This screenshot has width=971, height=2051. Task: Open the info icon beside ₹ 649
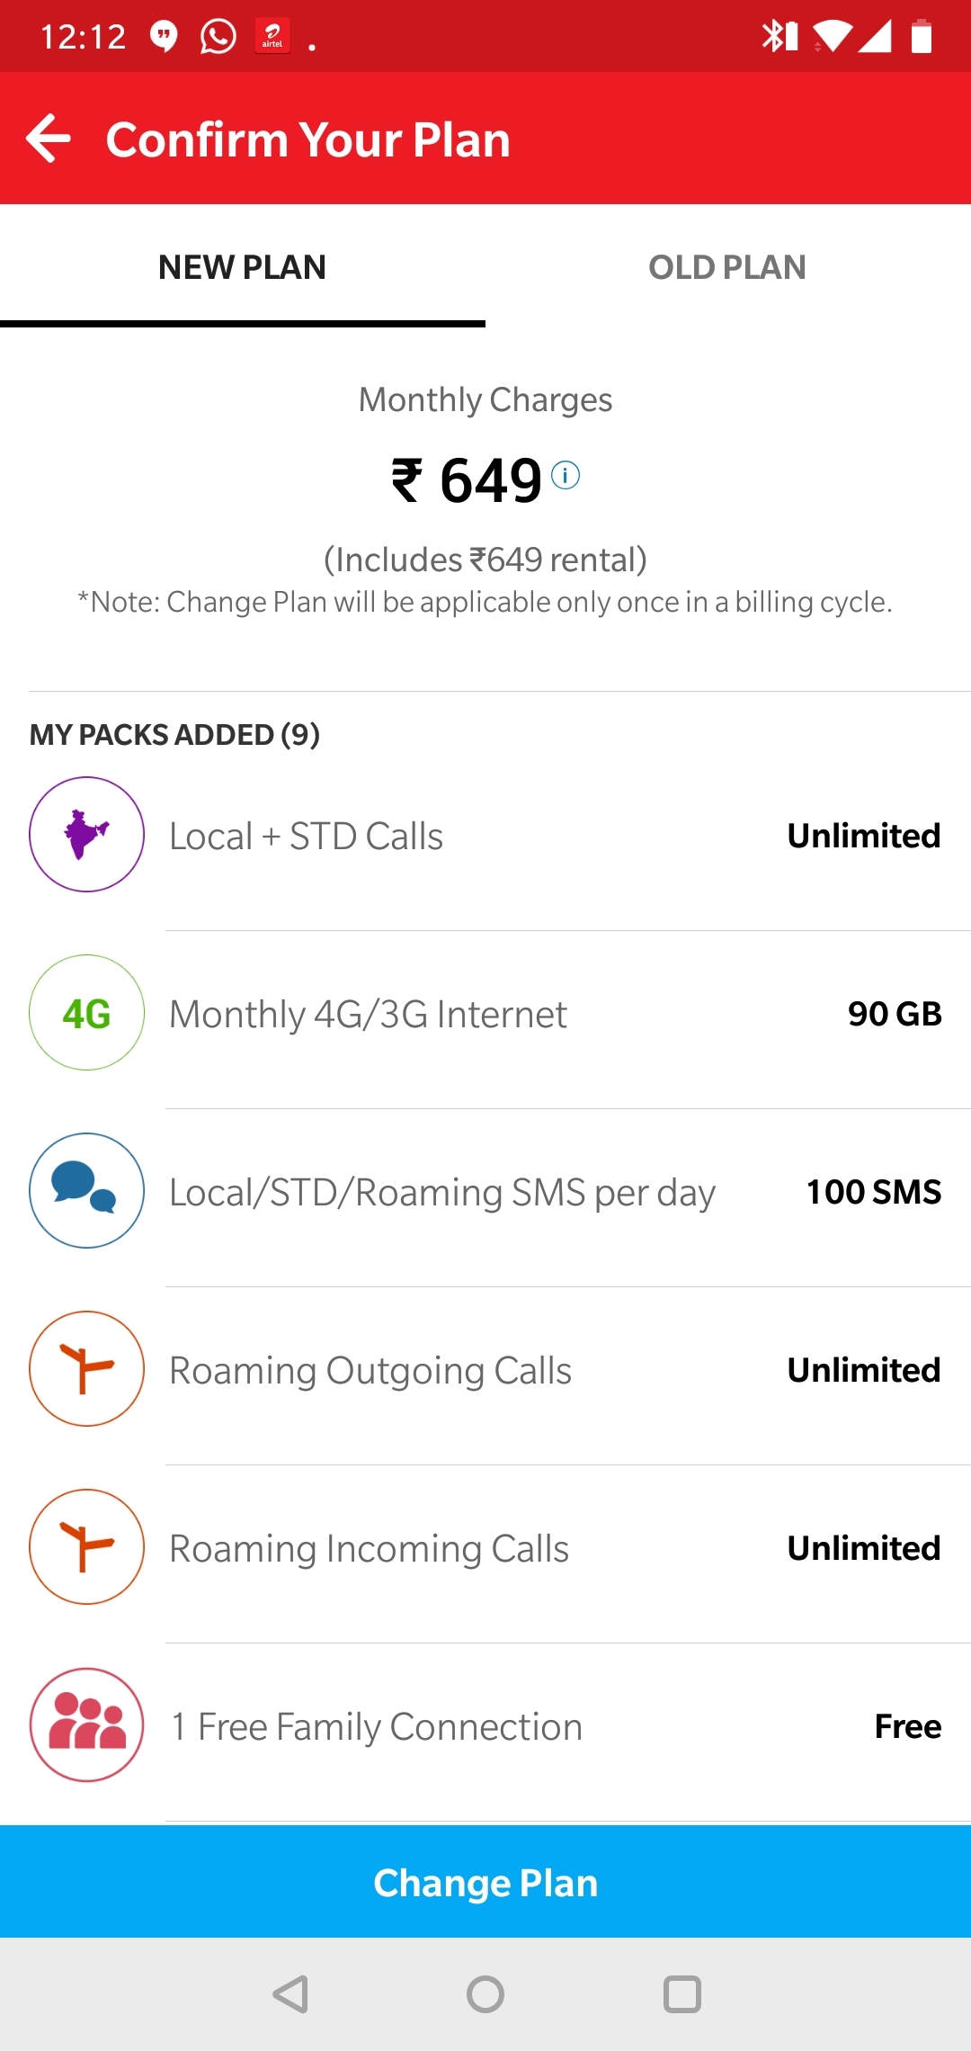pyautogui.click(x=566, y=475)
